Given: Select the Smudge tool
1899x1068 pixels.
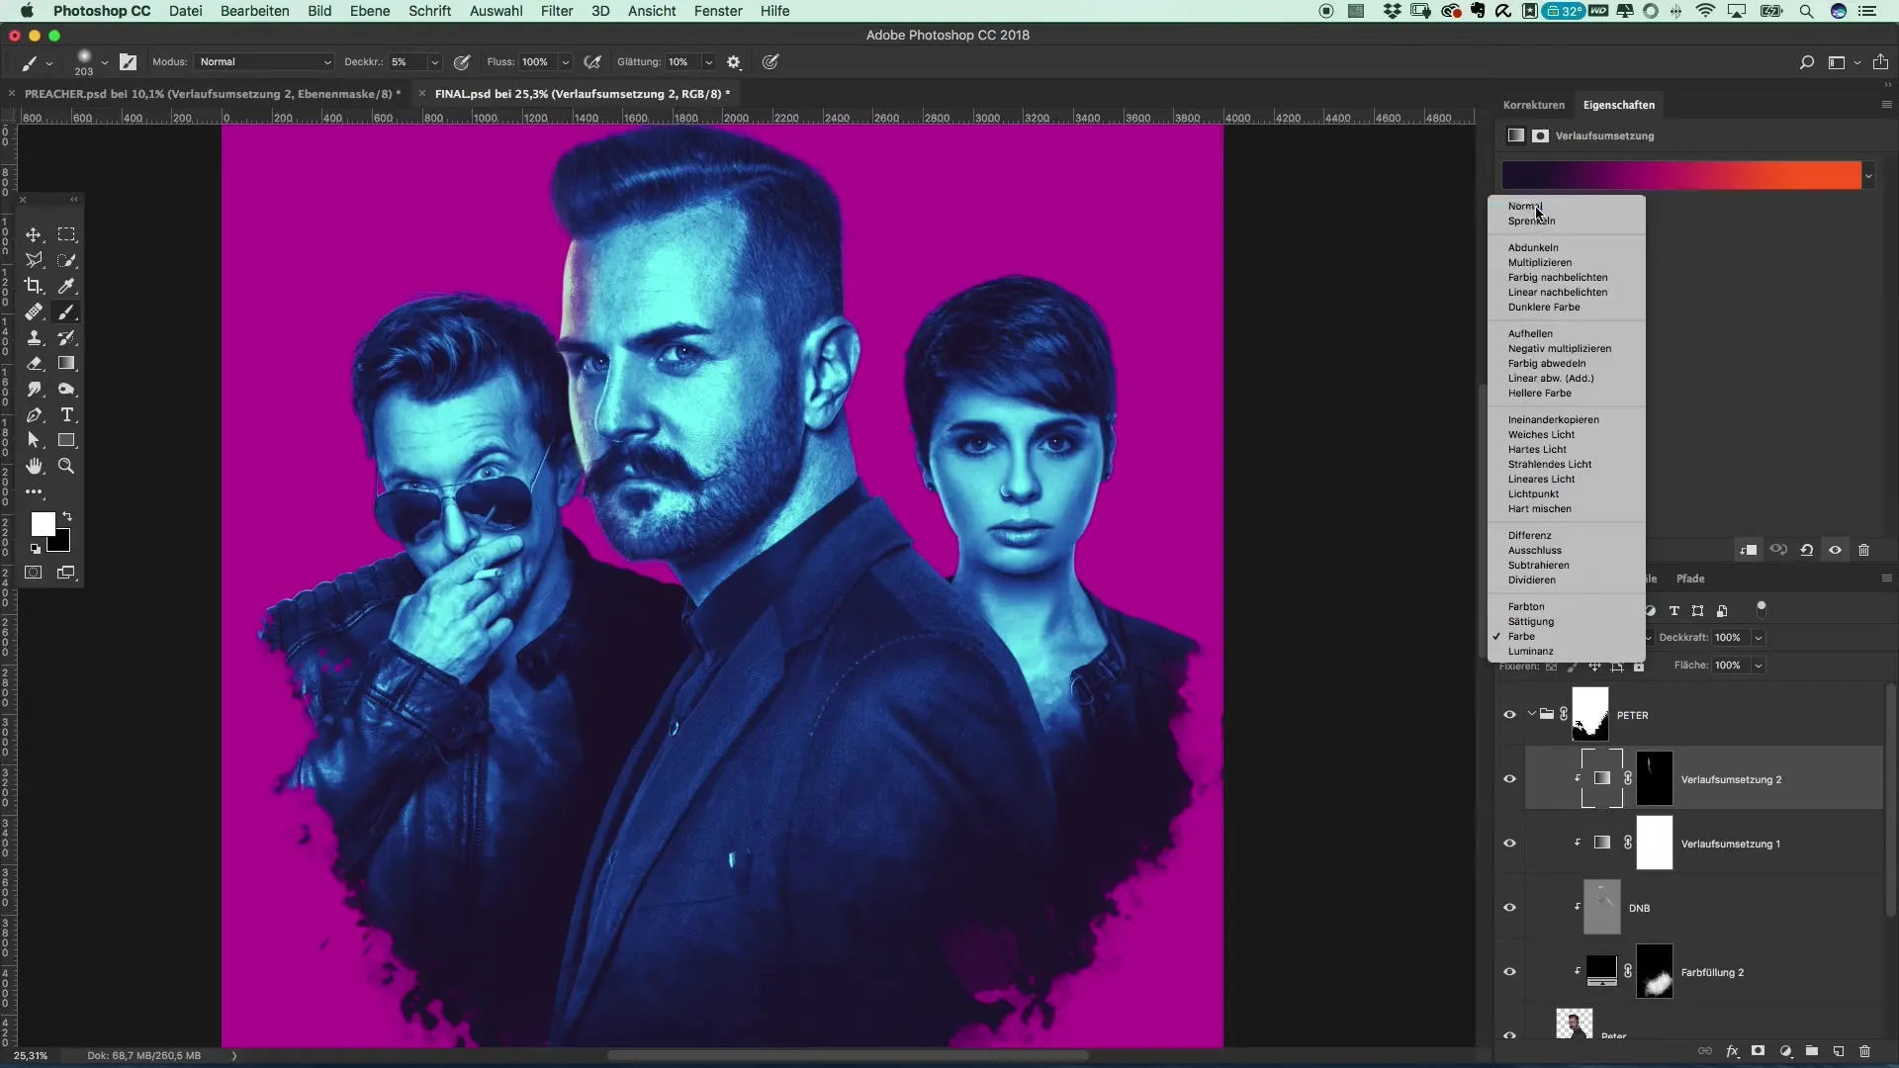Looking at the screenshot, I should (x=34, y=389).
